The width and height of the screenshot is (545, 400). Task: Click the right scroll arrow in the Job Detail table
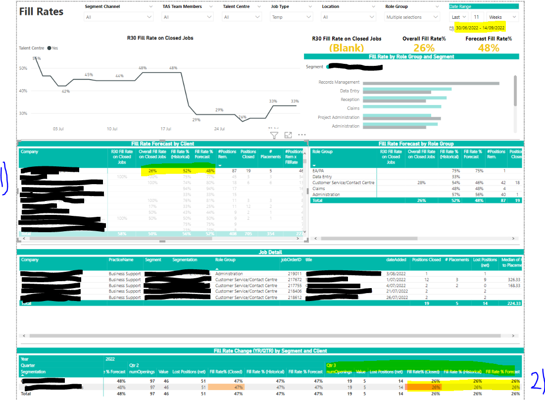pyautogui.click(x=513, y=336)
